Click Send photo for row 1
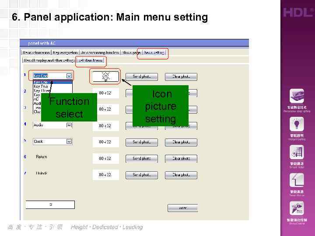 pyautogui.click(x=142, y=76)
